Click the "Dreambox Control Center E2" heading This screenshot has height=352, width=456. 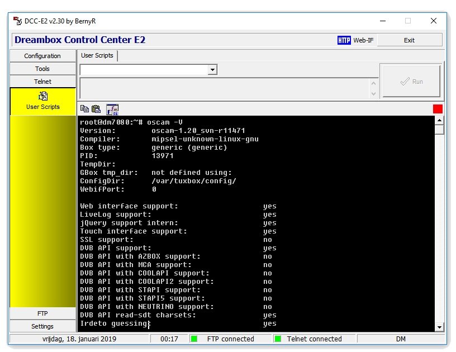click(x=80, y=40)
